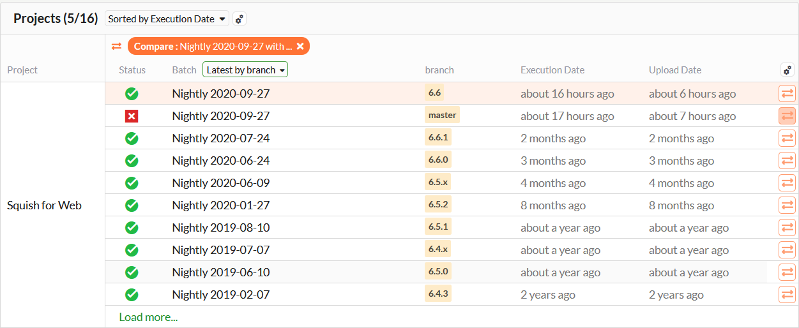The height and width of the screenshot is (328, 799).
Task: Click the orange swap arrows left of Compare pill
Action: (x=116, y=46)
